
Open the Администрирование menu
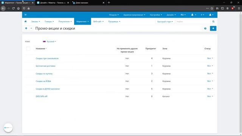click(134, 15)
